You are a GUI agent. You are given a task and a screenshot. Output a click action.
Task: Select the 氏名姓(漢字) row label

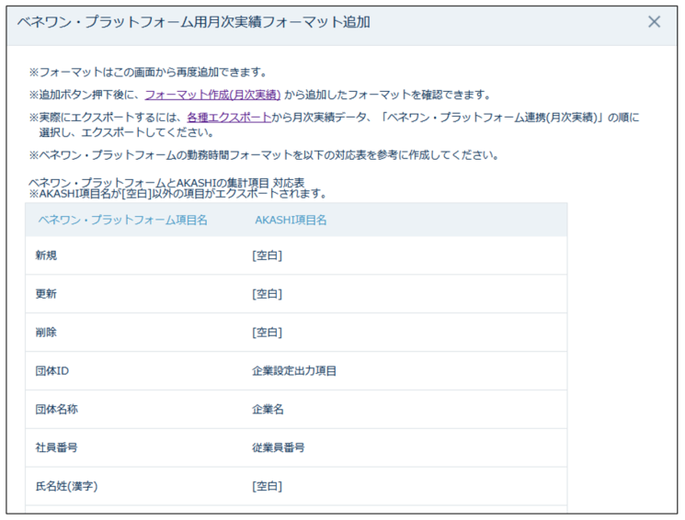[66, 486]
